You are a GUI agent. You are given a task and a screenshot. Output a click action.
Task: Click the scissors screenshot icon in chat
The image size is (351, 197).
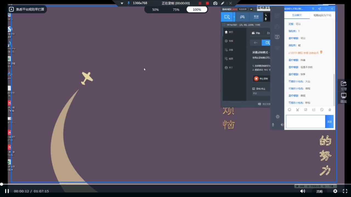298,110
